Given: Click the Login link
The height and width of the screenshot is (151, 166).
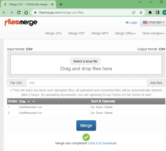Looking at the screenshot, I should point(131,23).
